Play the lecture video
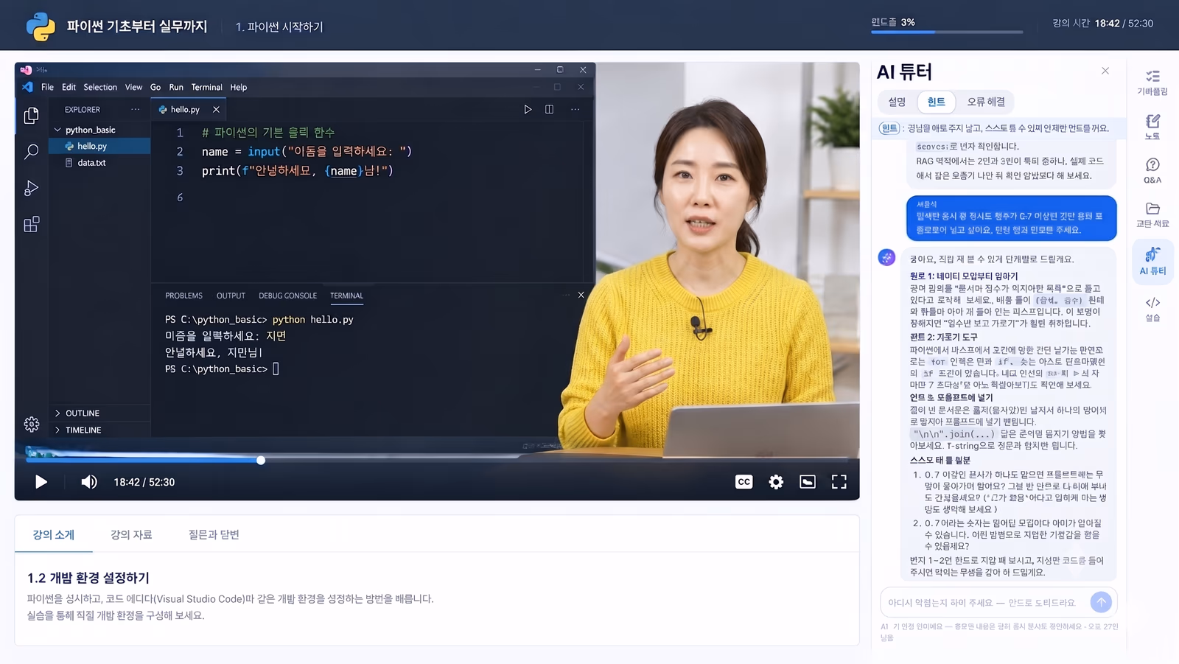 click(x=41, y=482)
